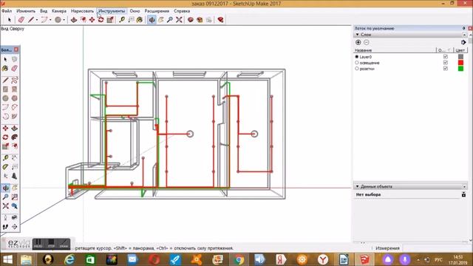Click the Add Layer plus icon
This screenshot has height=266, width=473.
[x=358, y=43]
